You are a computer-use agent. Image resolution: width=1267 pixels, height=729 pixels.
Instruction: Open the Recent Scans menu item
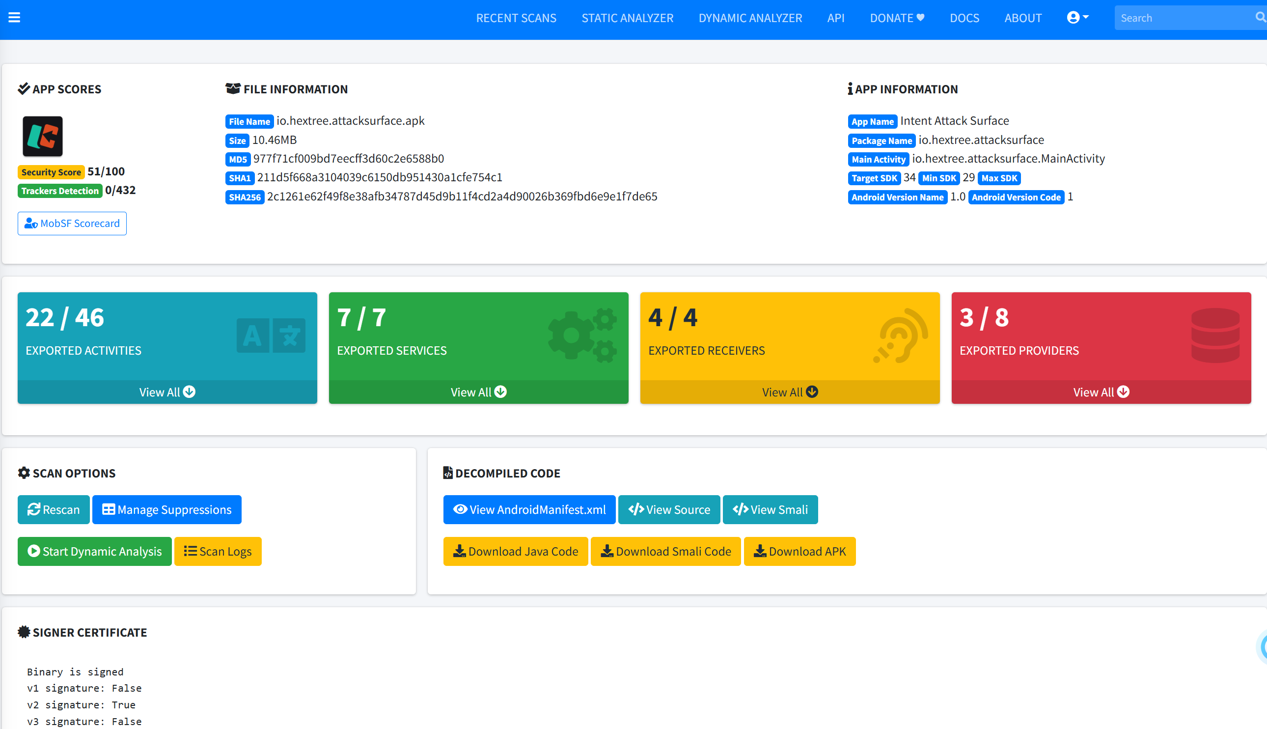click(516, 18)
